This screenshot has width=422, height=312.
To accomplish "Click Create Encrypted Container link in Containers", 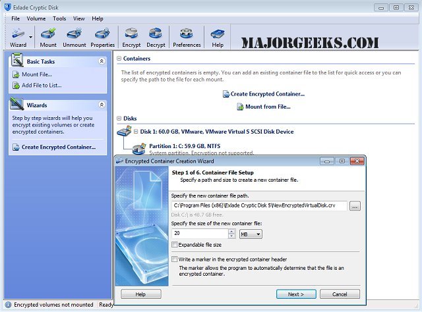I will [x=268, y=94].
